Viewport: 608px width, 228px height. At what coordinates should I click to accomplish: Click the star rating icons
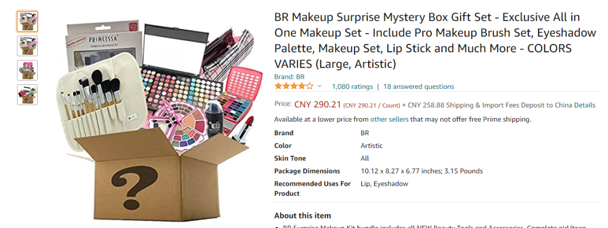click(x=294, y=86)
